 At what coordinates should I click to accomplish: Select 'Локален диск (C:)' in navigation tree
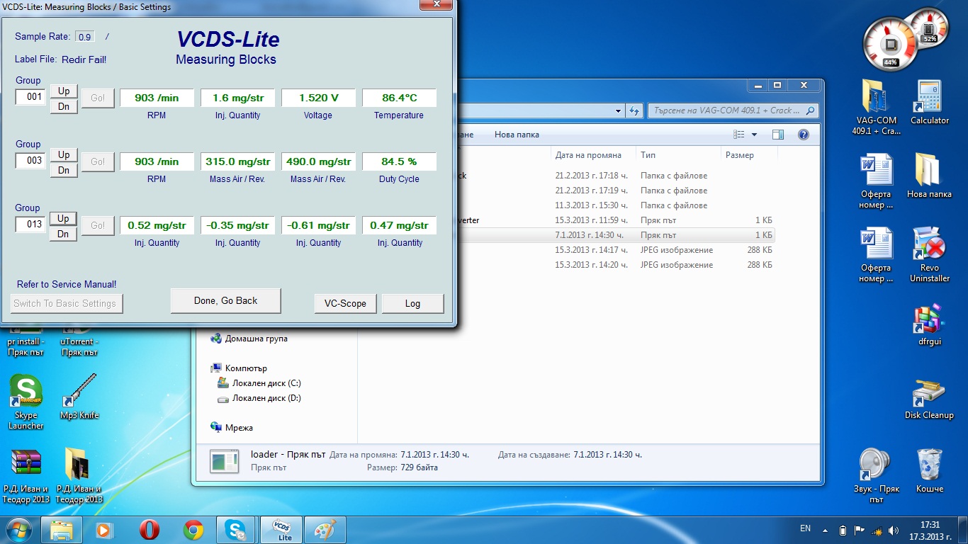[x=266, y=383]
